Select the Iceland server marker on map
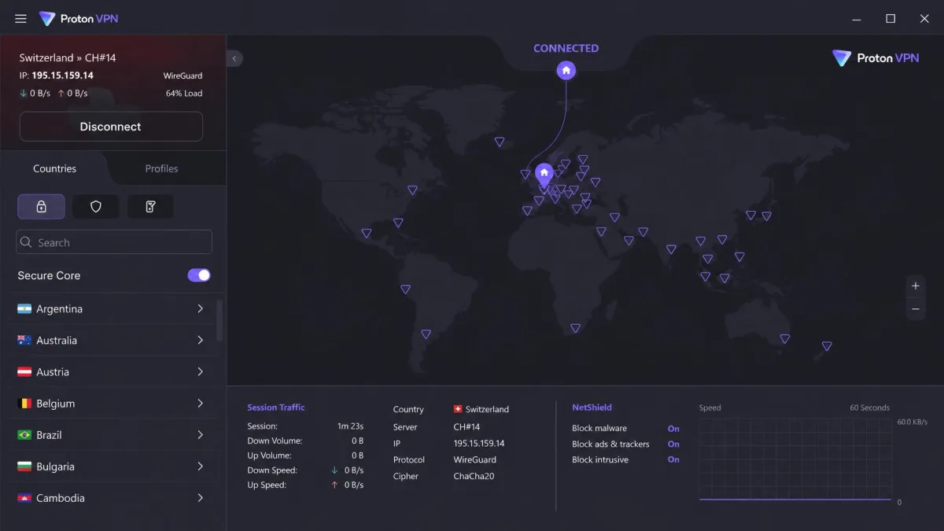 point(500,142)
